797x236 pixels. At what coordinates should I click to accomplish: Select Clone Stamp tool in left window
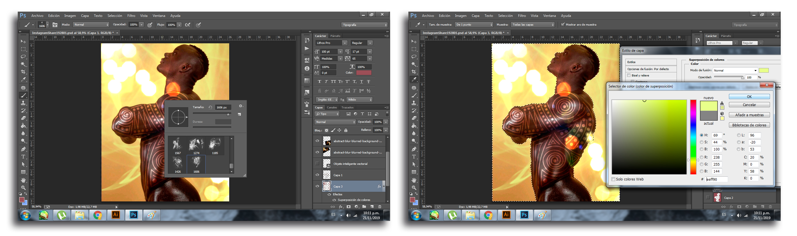pyautogui.click(x=23, y=103)
